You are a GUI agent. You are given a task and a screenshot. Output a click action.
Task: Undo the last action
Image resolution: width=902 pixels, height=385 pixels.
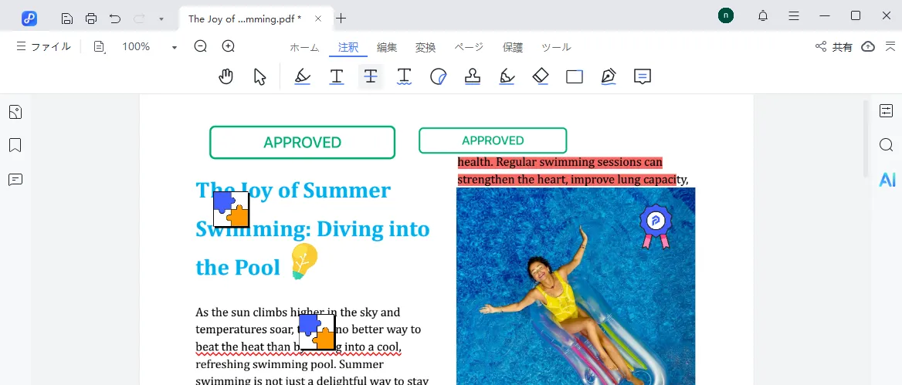coord(115,19)
